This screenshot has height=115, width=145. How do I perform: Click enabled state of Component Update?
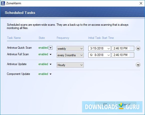(43, 74)
